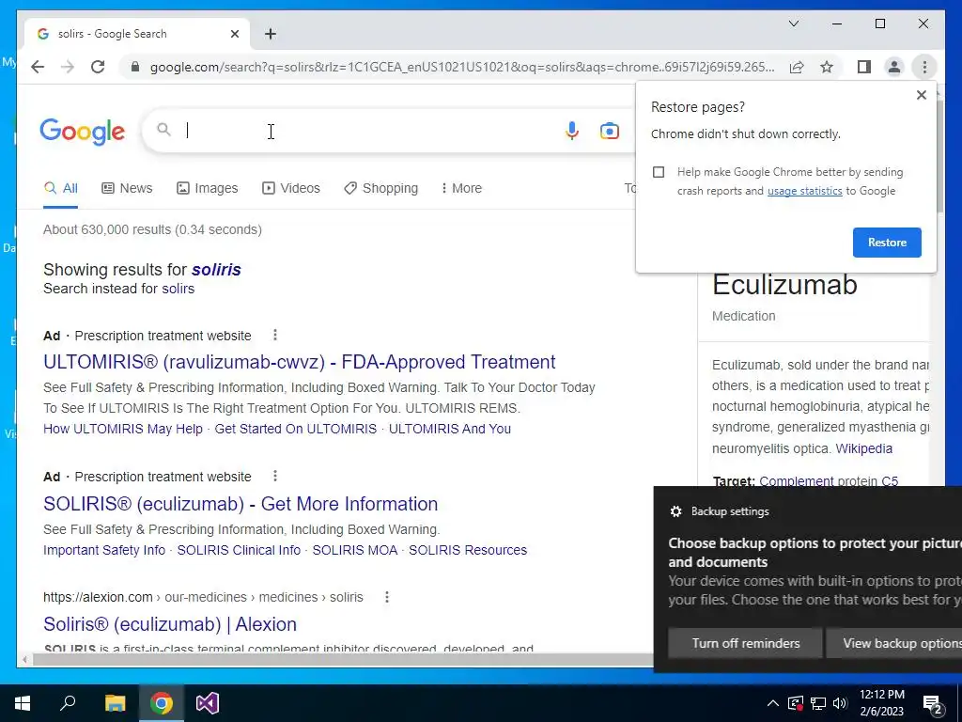Open ULTOMIRIS And You link
The height and width of the screenshot is (722, 962).
click(x=450, y=429)
